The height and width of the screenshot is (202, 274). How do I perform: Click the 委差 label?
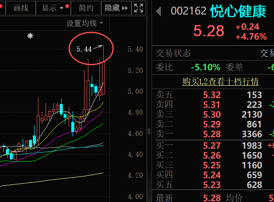click(234, 67)
